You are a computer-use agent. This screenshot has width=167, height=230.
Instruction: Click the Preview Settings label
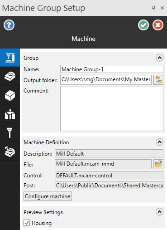click(x=43, y=212)
